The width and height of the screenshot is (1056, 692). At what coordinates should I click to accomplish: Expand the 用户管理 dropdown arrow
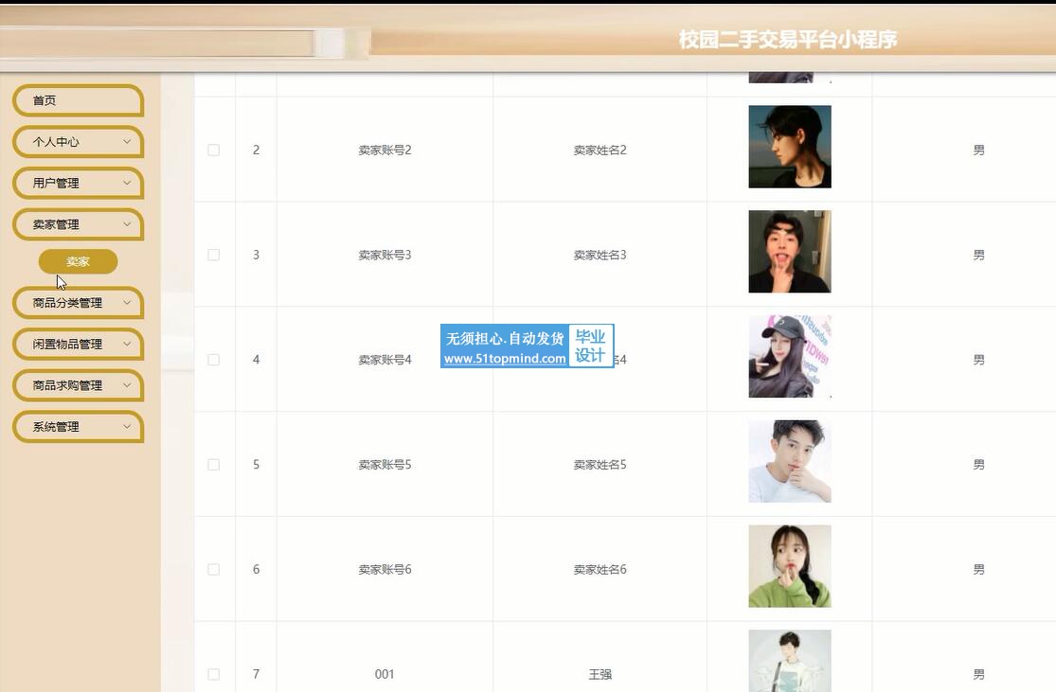coord(127,183)
